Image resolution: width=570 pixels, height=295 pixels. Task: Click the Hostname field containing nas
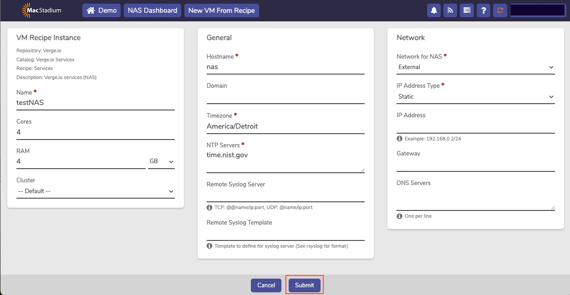coord(285,67)
